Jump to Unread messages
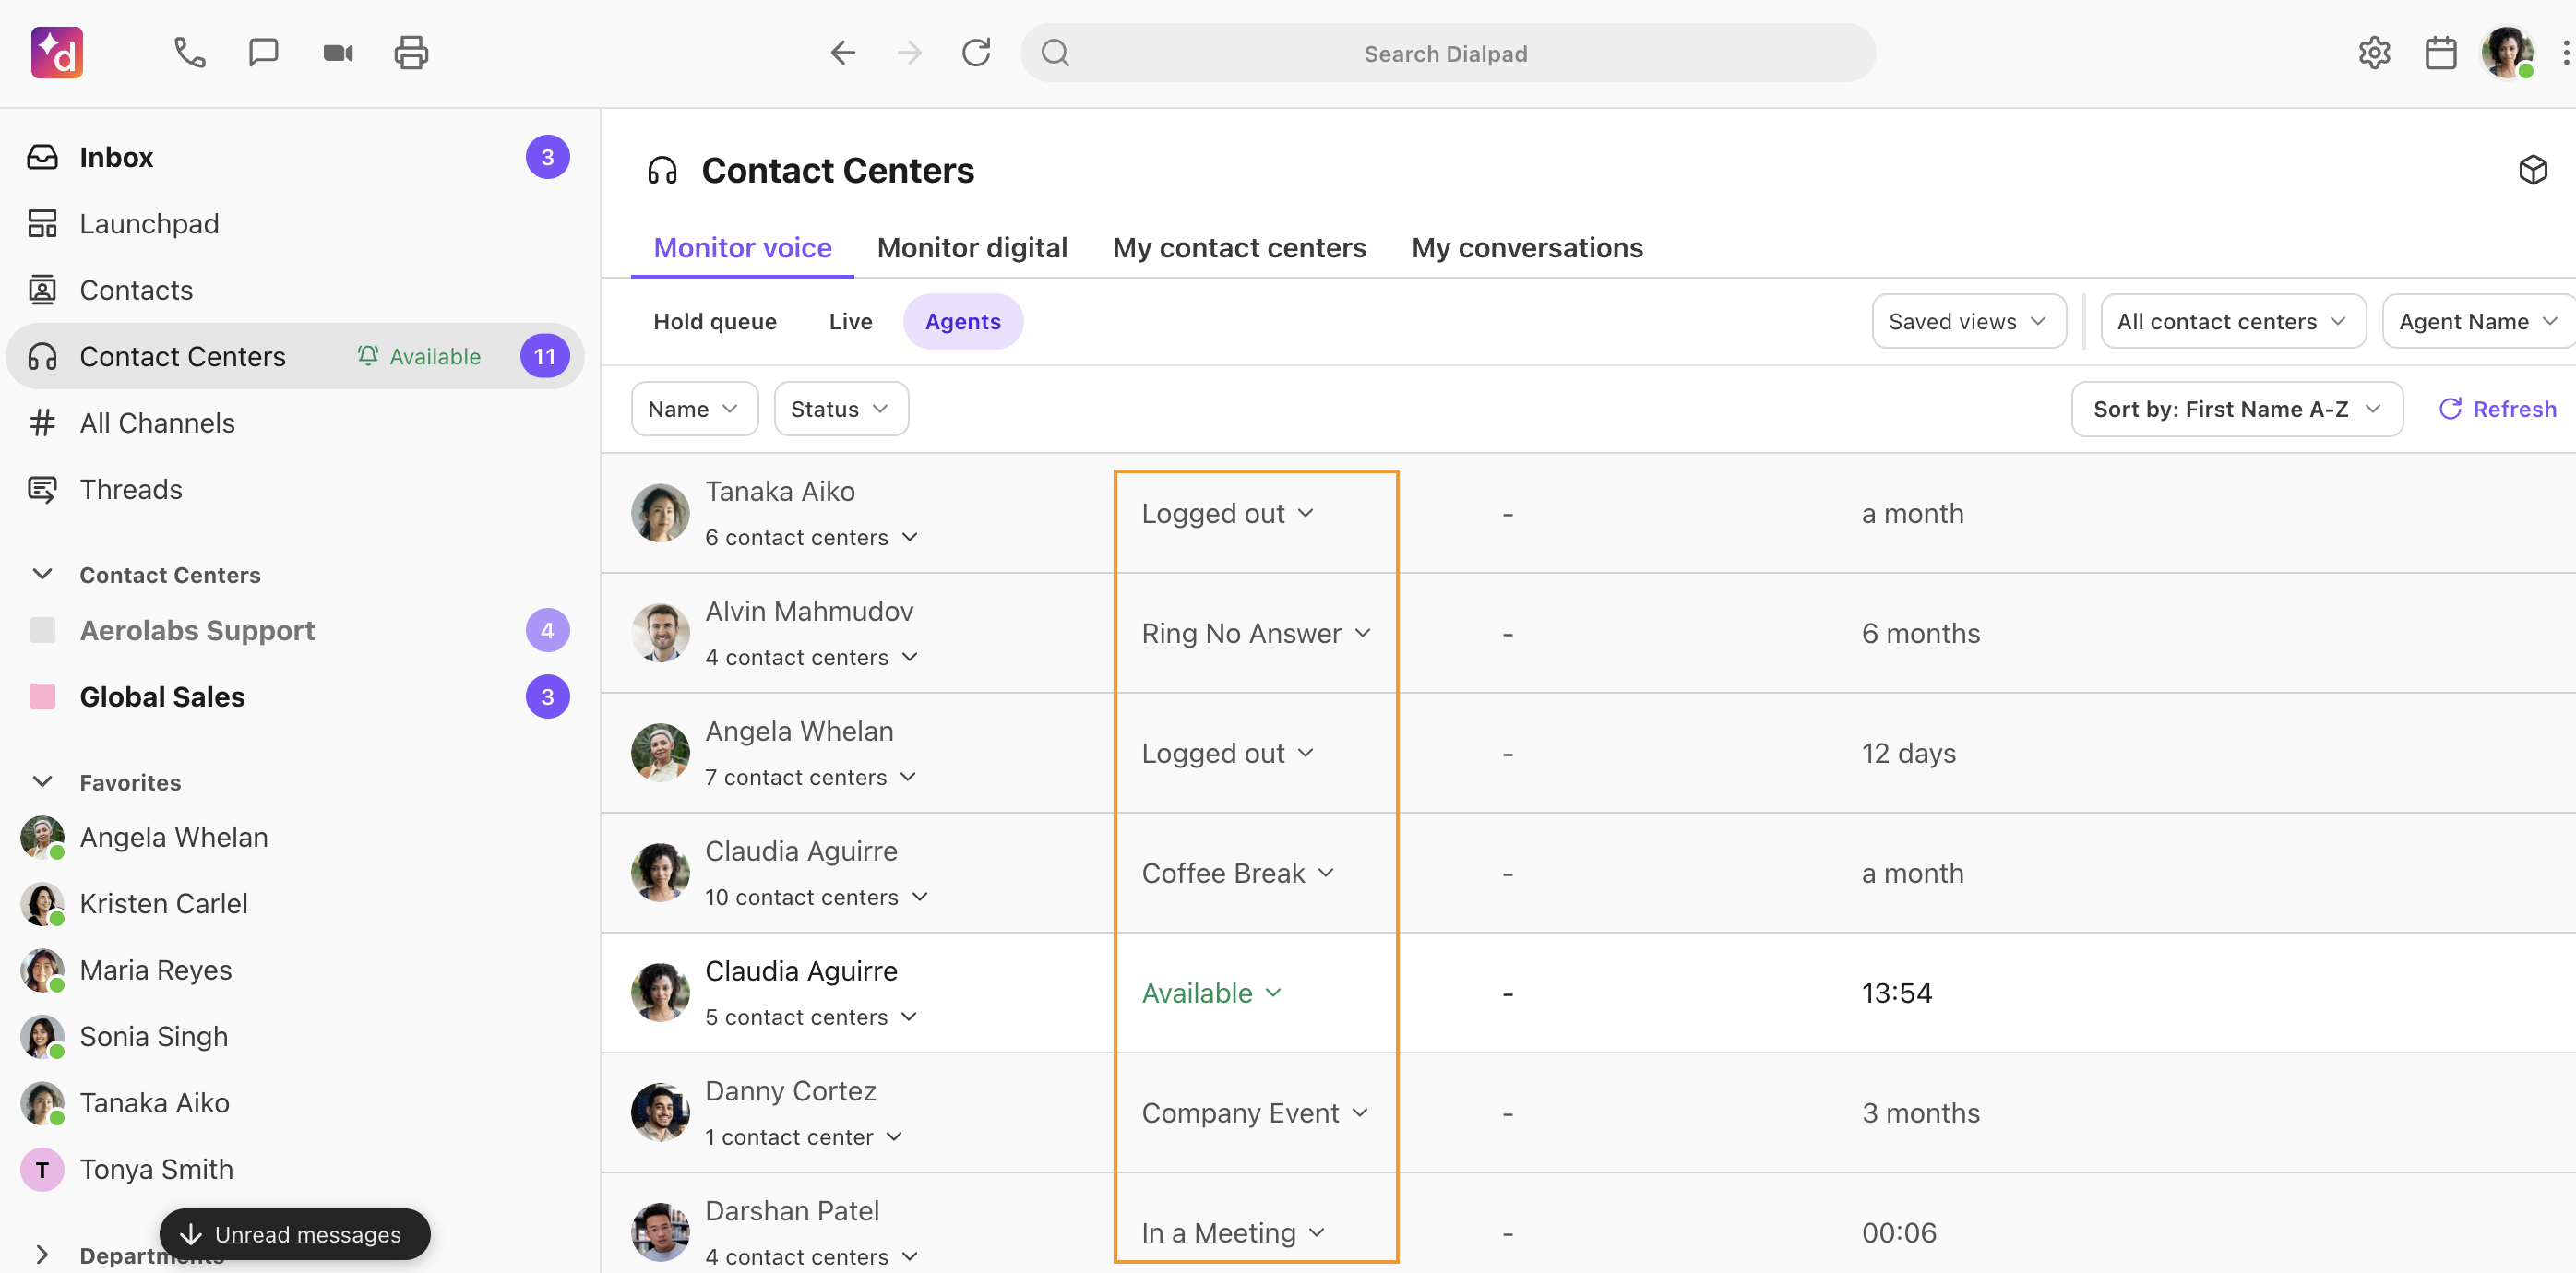Viewport: 2576px width, 1273px height. 295,1234
